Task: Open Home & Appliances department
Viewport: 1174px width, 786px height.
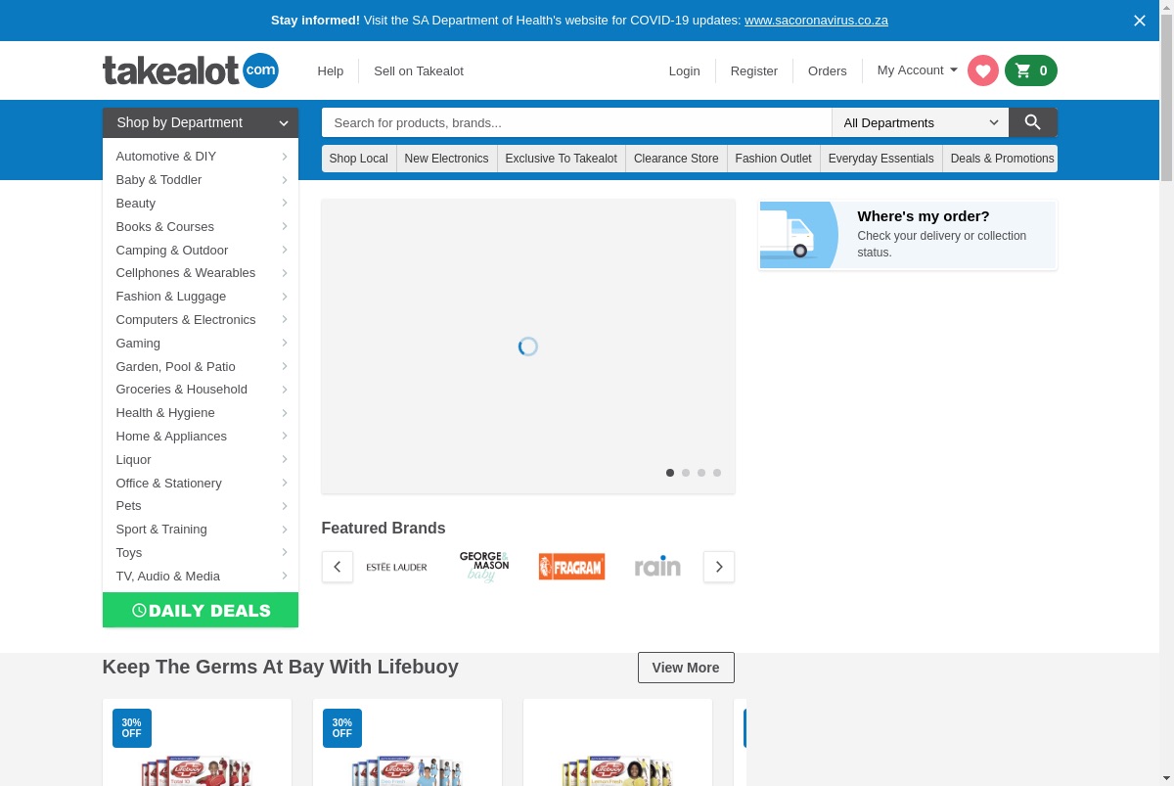Action: 201,437
